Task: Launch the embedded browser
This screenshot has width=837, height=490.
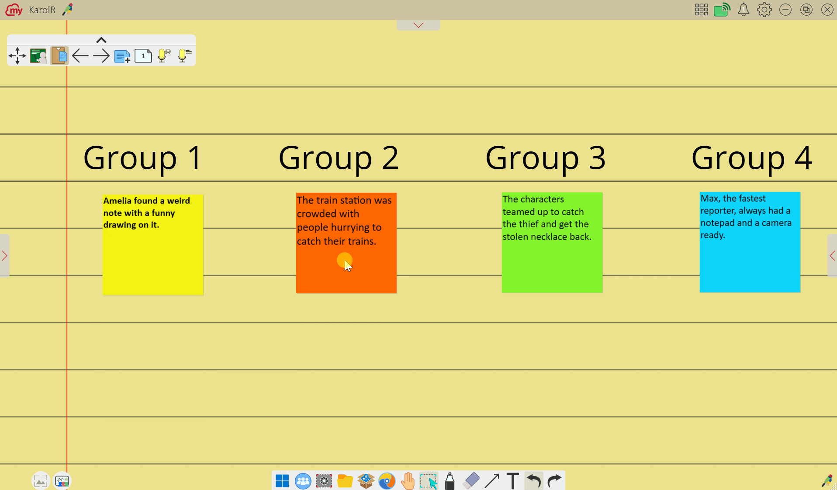Action: coord(387,481)
